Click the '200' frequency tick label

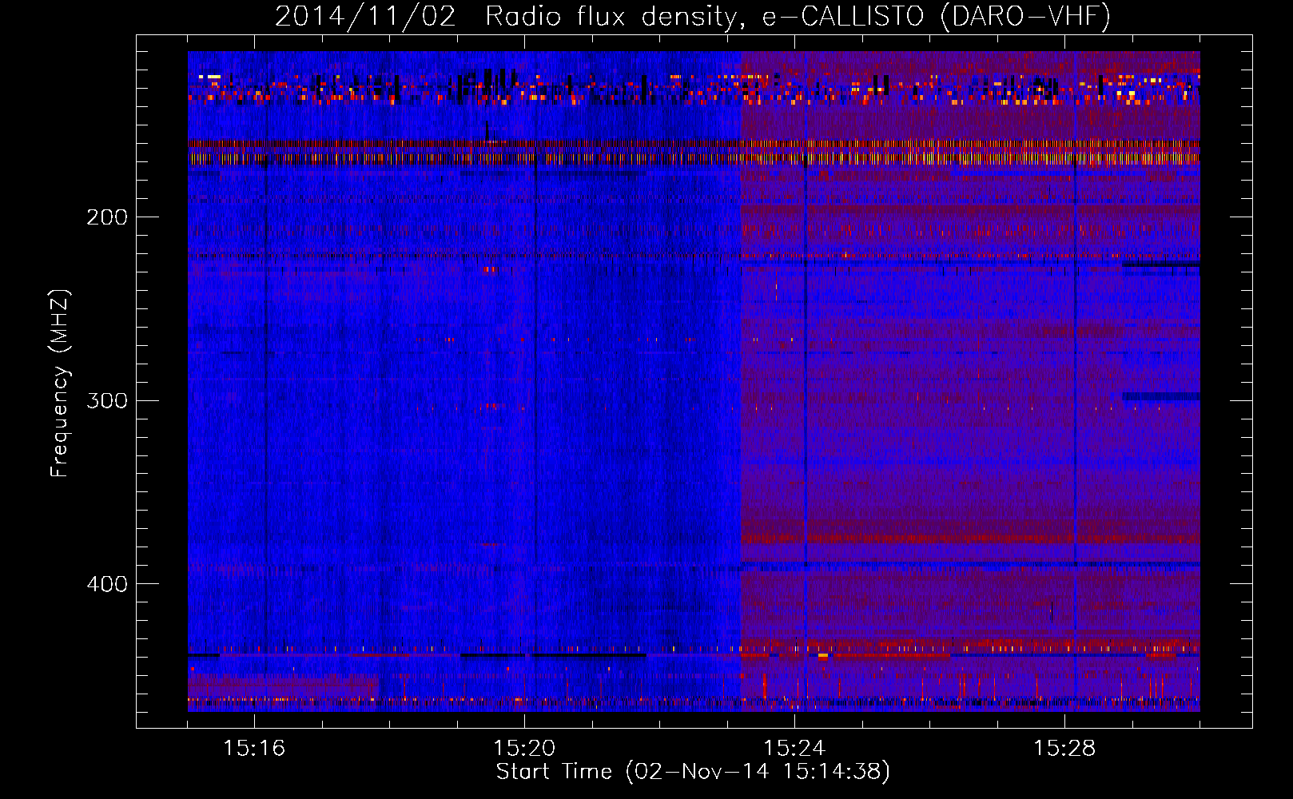(107, 217)
